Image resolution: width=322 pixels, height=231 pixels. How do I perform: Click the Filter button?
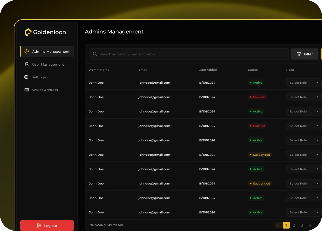[x=305, y=54]
